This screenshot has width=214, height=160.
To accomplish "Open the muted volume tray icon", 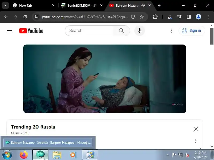I will tap(187, 155).
